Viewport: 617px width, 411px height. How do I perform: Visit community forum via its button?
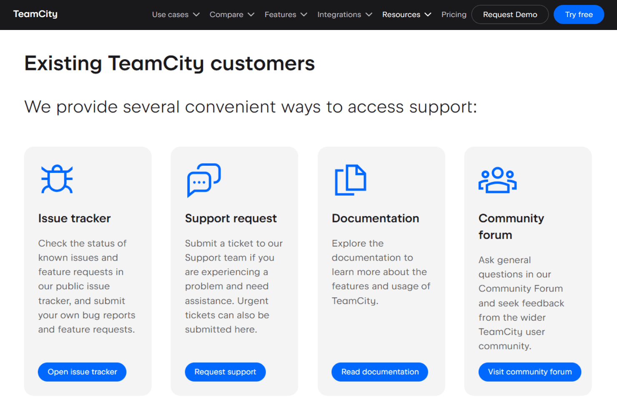530,372
